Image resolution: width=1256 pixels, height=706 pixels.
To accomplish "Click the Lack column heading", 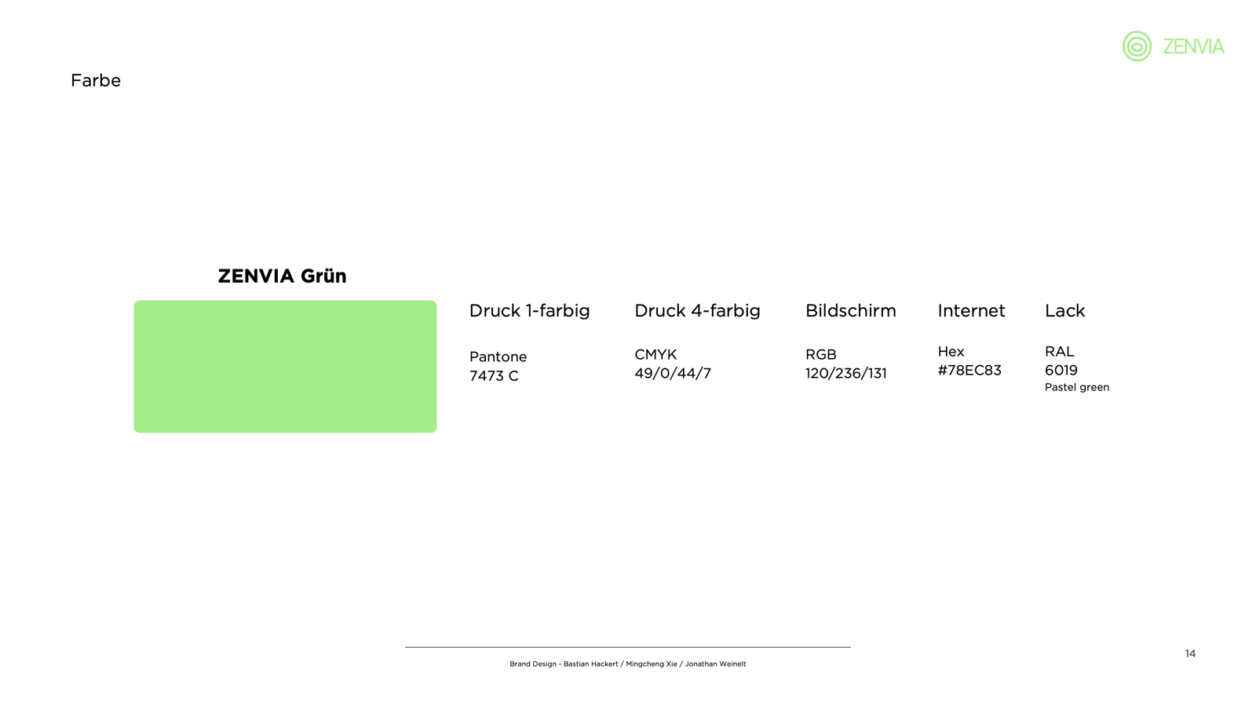I will (1064, 311).
